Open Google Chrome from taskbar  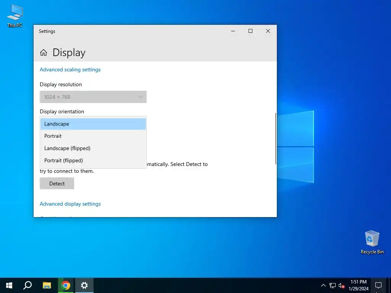[x=66, y=285]
